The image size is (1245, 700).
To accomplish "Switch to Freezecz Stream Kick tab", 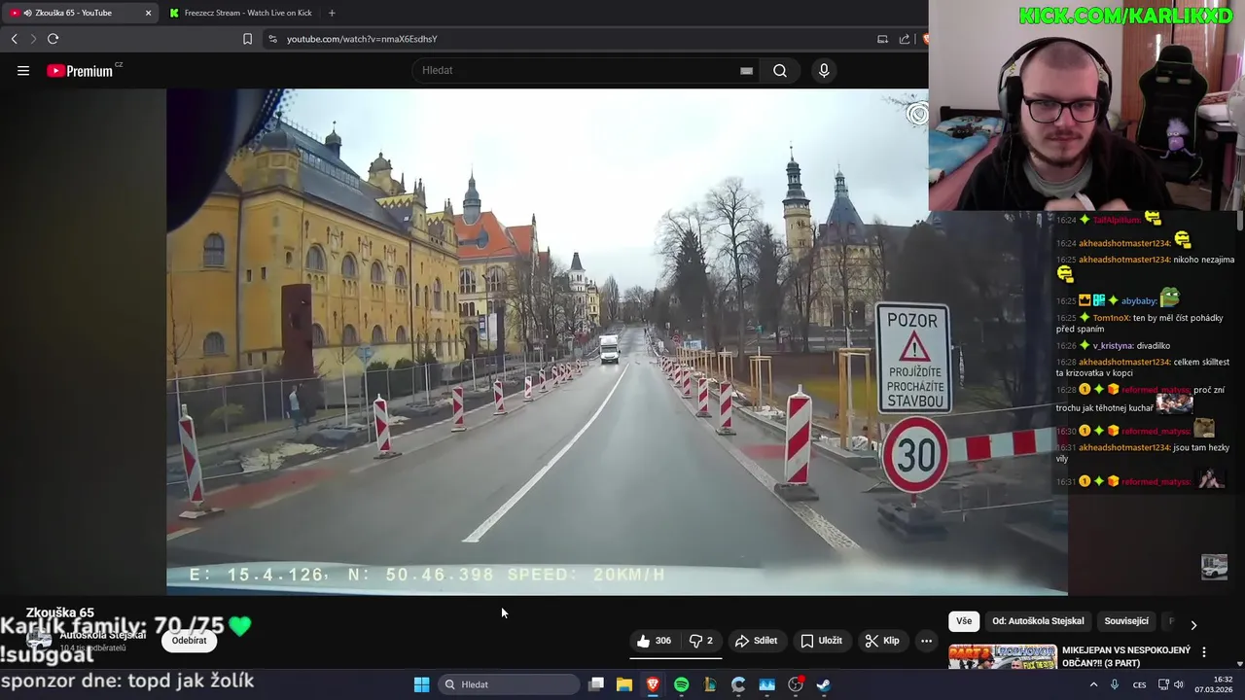I will (240, 13).
